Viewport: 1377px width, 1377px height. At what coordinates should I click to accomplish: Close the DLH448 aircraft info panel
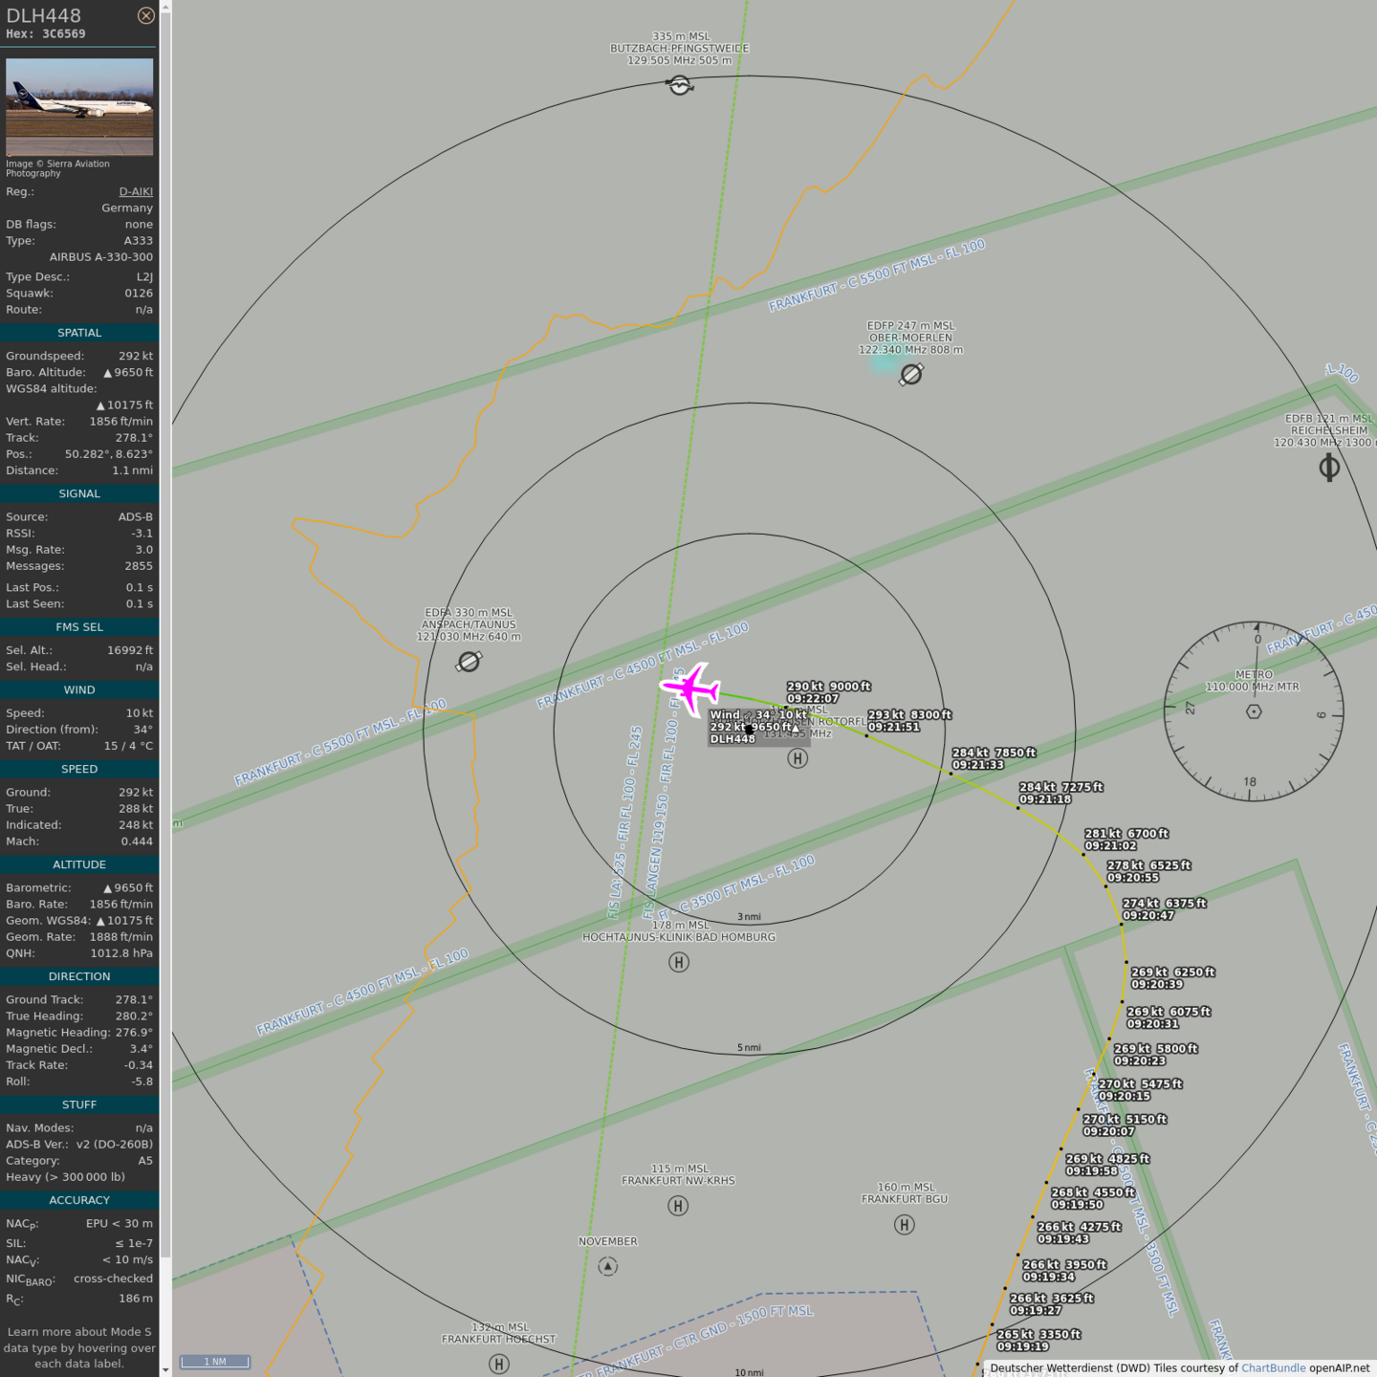coord(145,15)
